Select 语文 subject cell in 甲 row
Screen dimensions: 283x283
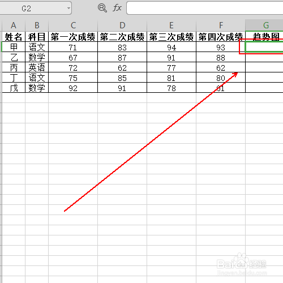pyautogui.click(x=37, y=47)
